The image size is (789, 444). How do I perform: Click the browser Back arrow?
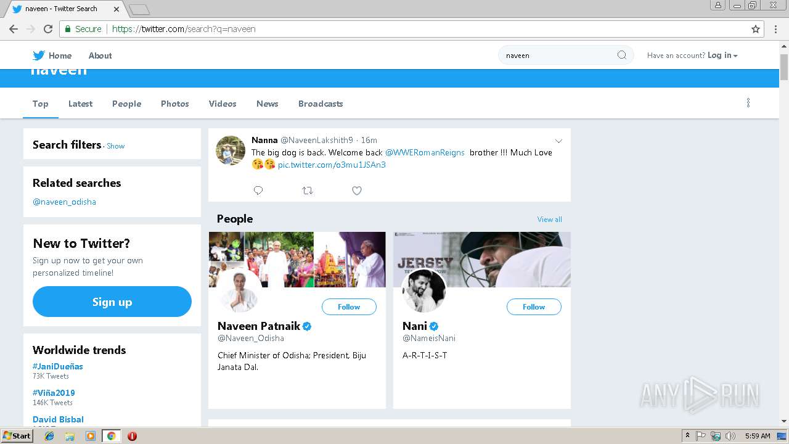tap(14, 29)
